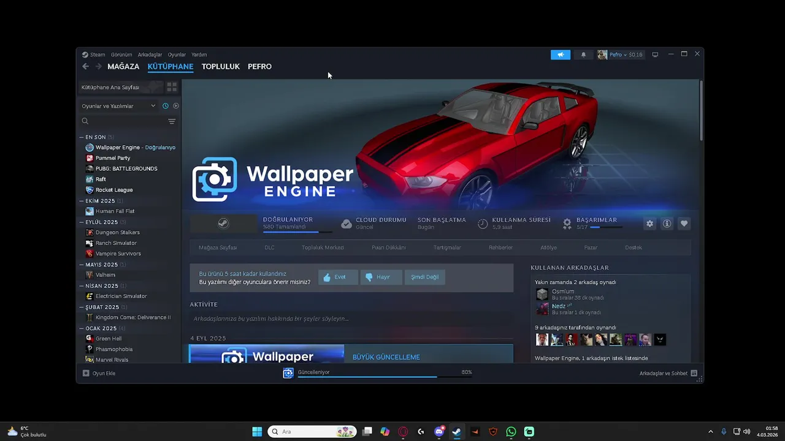
Task: Open the Arkadaşlar menu
Action: point(150,55)
